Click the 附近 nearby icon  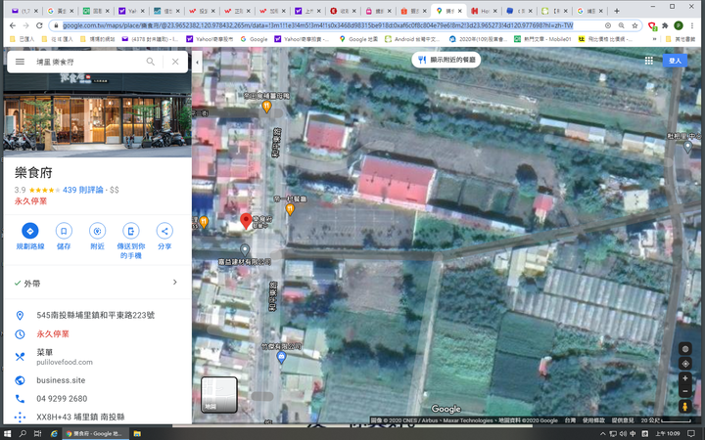(97, 231)
